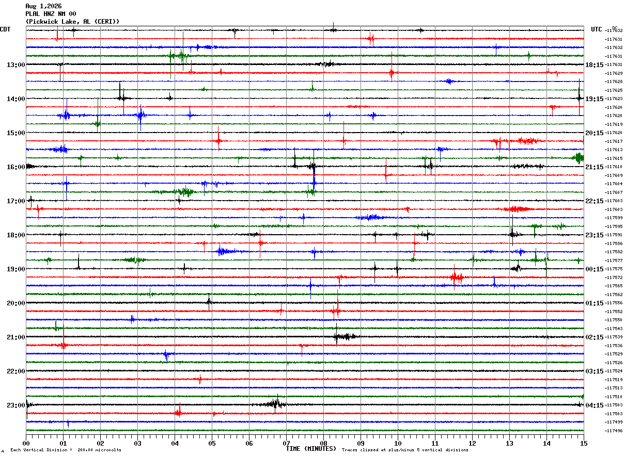
Task: Select the 04:15 UTC row label
Action: tap(595, 405)
